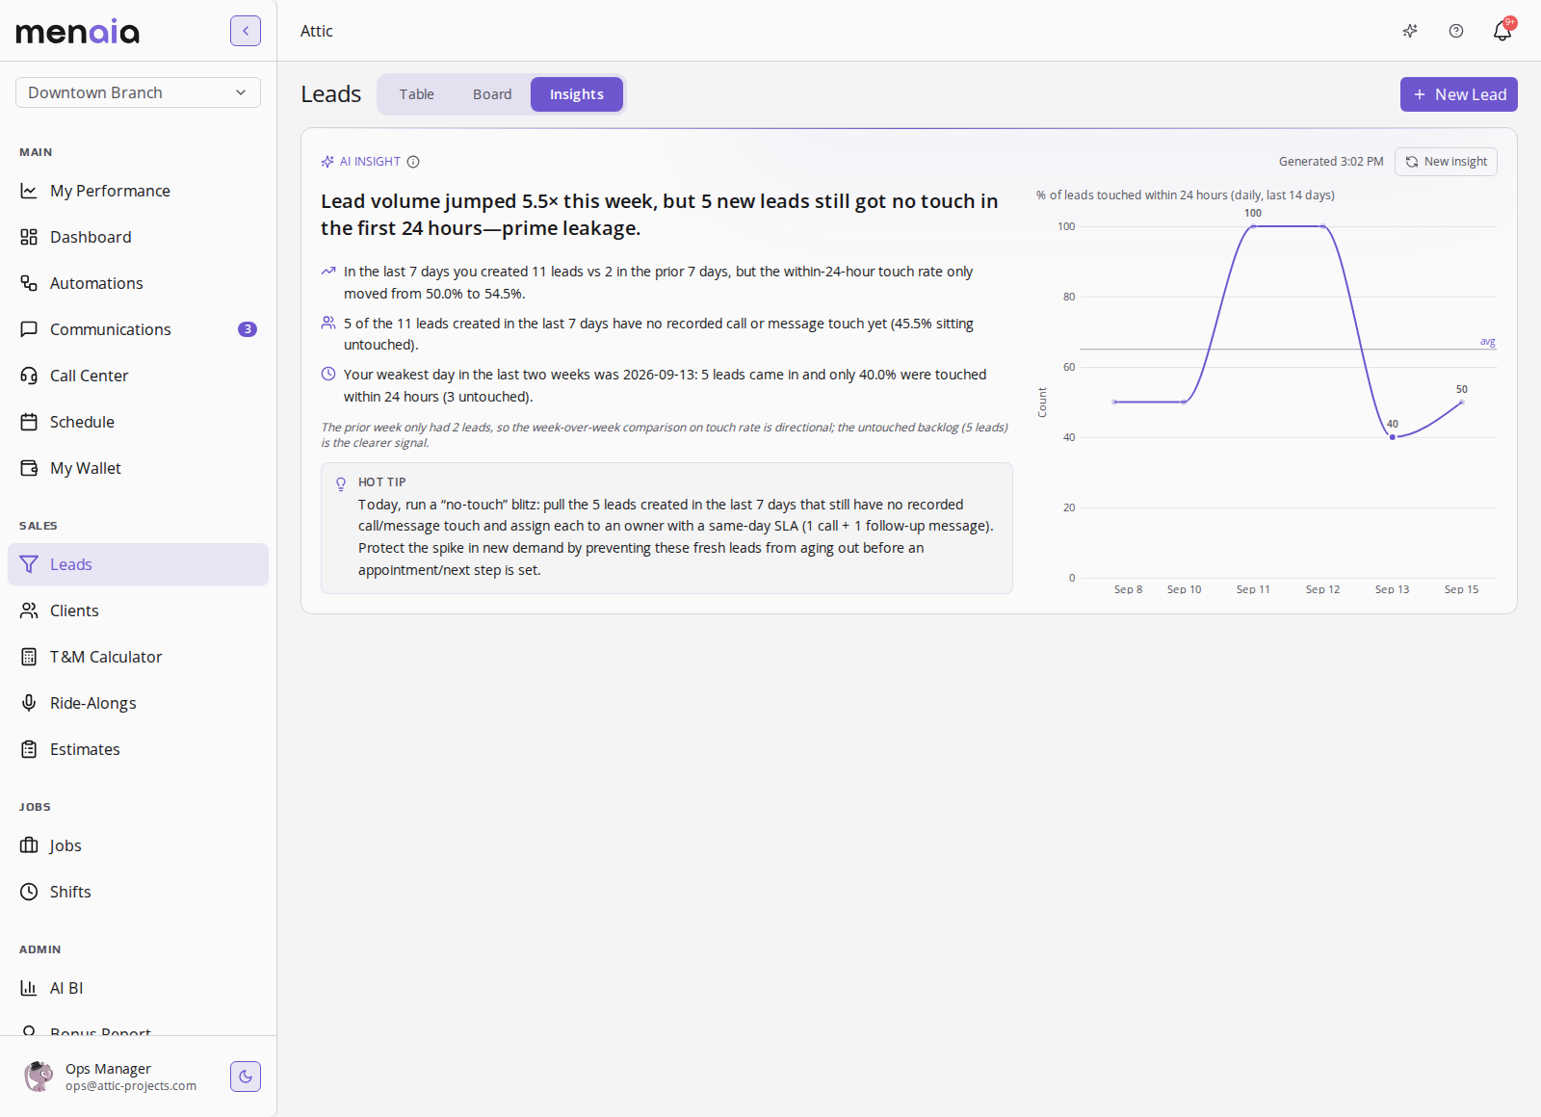Generate a New insight

point(1446,162)
